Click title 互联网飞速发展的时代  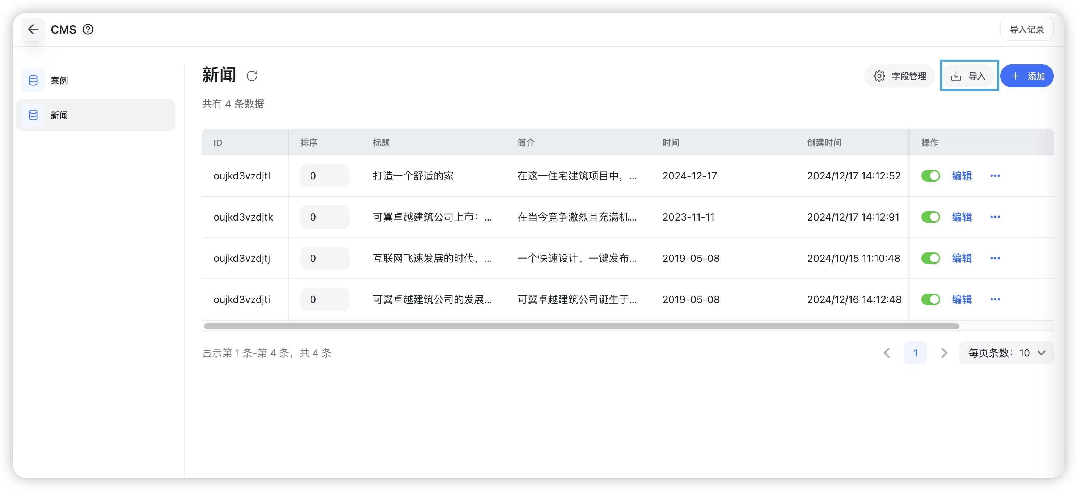tap(432, 258)
